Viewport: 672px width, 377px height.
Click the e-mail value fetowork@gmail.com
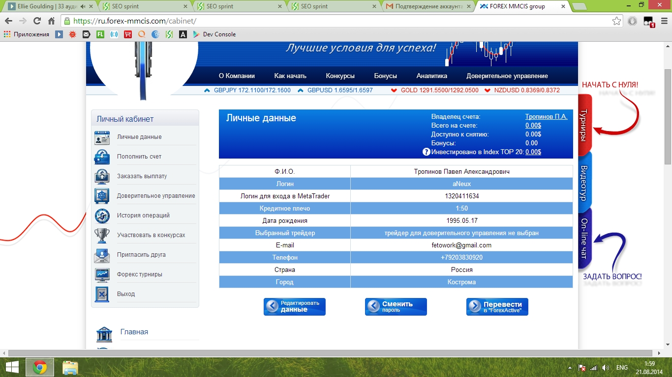pos(461,245)
